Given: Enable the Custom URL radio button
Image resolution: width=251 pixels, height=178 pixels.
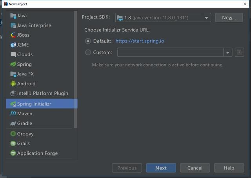Looking at the screenshot, I should 88,52.
